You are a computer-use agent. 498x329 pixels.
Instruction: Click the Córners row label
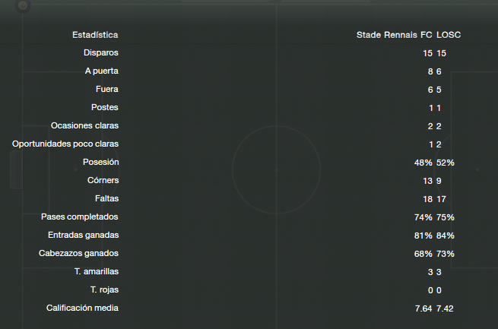pos(103,180)
